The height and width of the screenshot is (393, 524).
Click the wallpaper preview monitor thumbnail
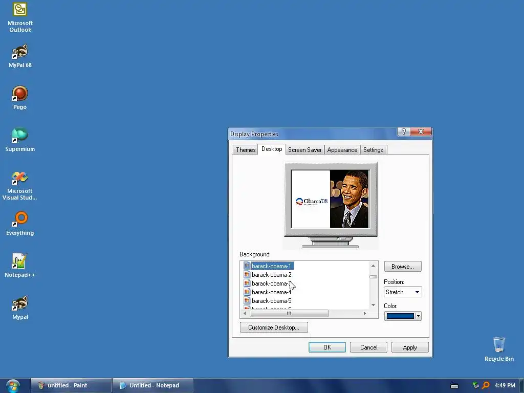point(331,199)
